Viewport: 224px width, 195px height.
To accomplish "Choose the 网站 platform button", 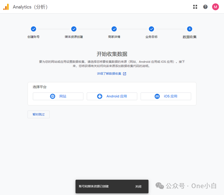I will 58,96.
